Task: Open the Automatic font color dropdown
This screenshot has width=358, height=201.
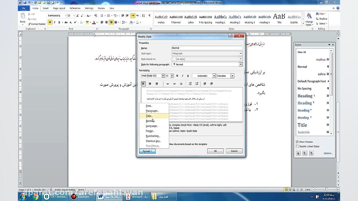Action: [x=214, y=76]
